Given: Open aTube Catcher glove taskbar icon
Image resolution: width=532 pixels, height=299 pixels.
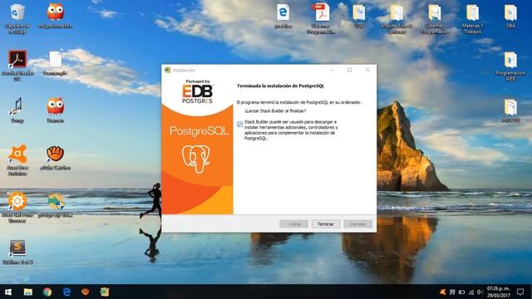Looking at the screenshot, I should click(x=86, y=292).
